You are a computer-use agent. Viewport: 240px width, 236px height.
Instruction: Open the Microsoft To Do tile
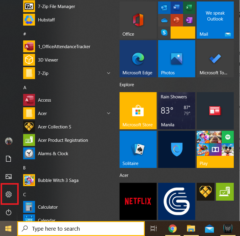(x=215, y=59)
